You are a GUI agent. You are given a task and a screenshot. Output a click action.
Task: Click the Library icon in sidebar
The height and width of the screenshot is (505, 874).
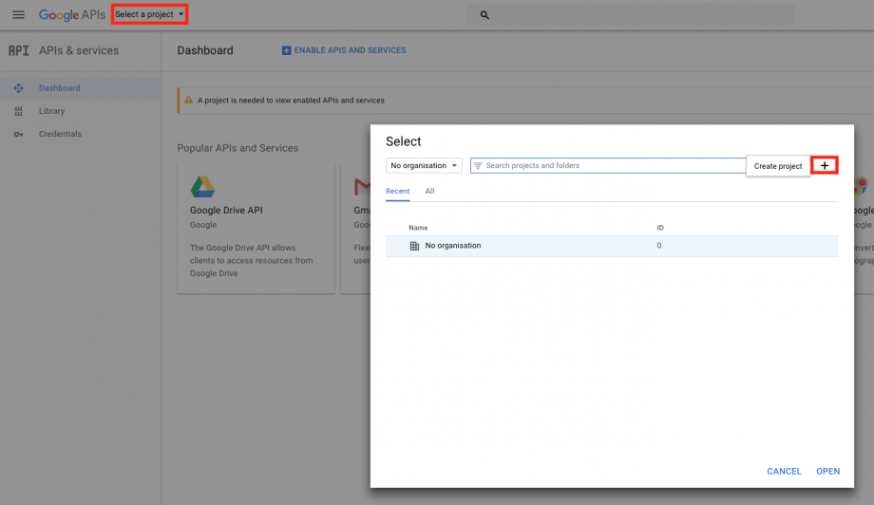click(x=18, y=111)
